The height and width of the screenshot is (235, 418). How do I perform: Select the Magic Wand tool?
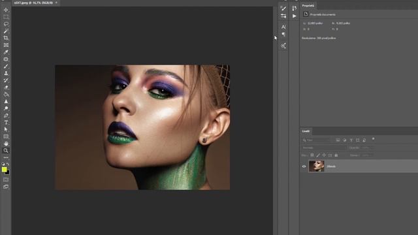[x=6, y=31]
